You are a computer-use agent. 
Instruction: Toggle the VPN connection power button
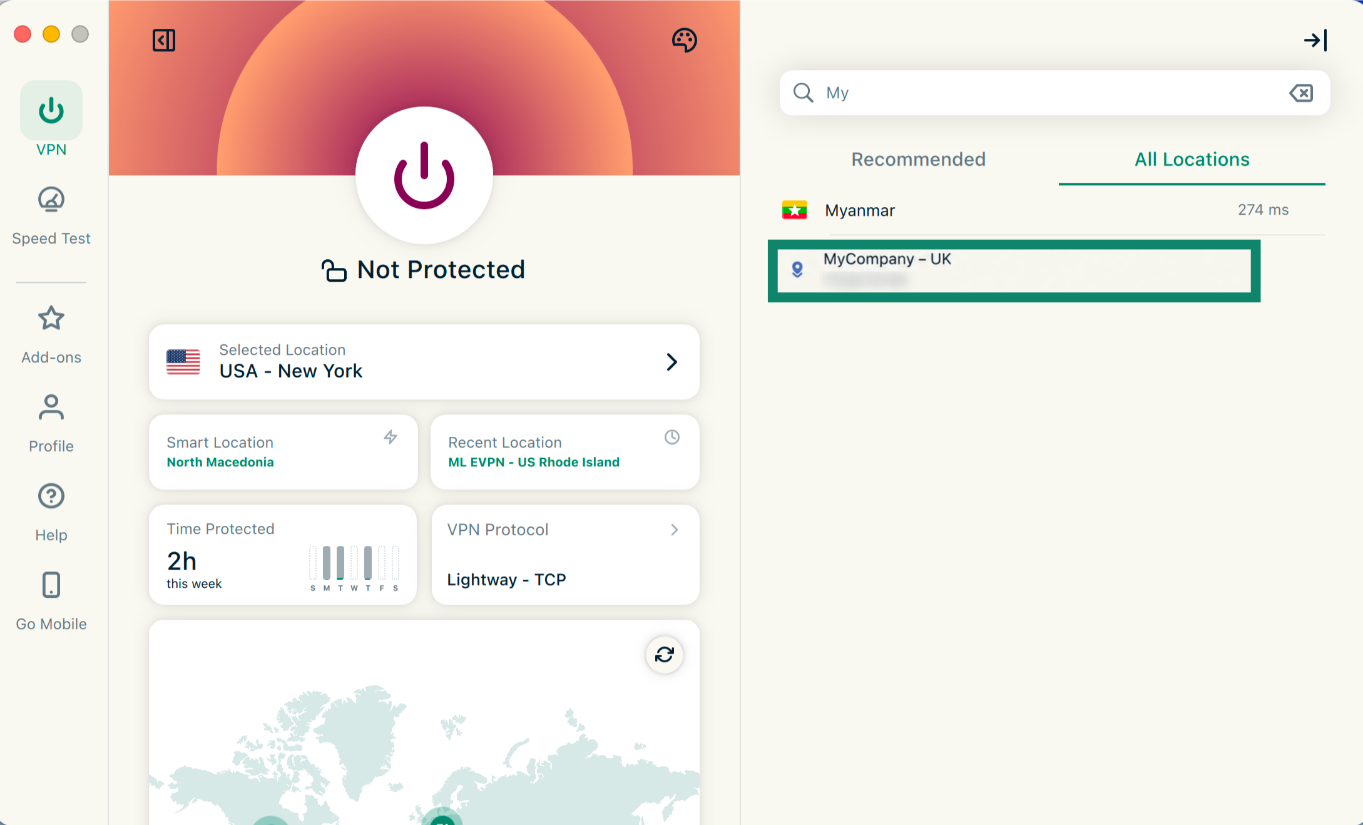[x=424, y=175]
